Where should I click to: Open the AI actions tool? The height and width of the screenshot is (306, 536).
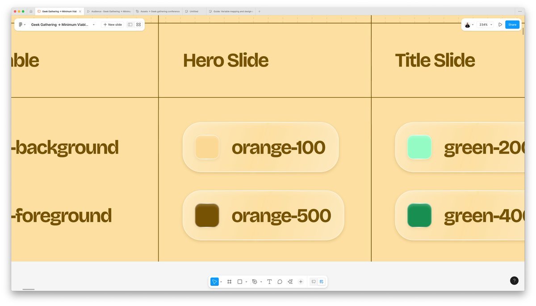(x=290, y=282)
